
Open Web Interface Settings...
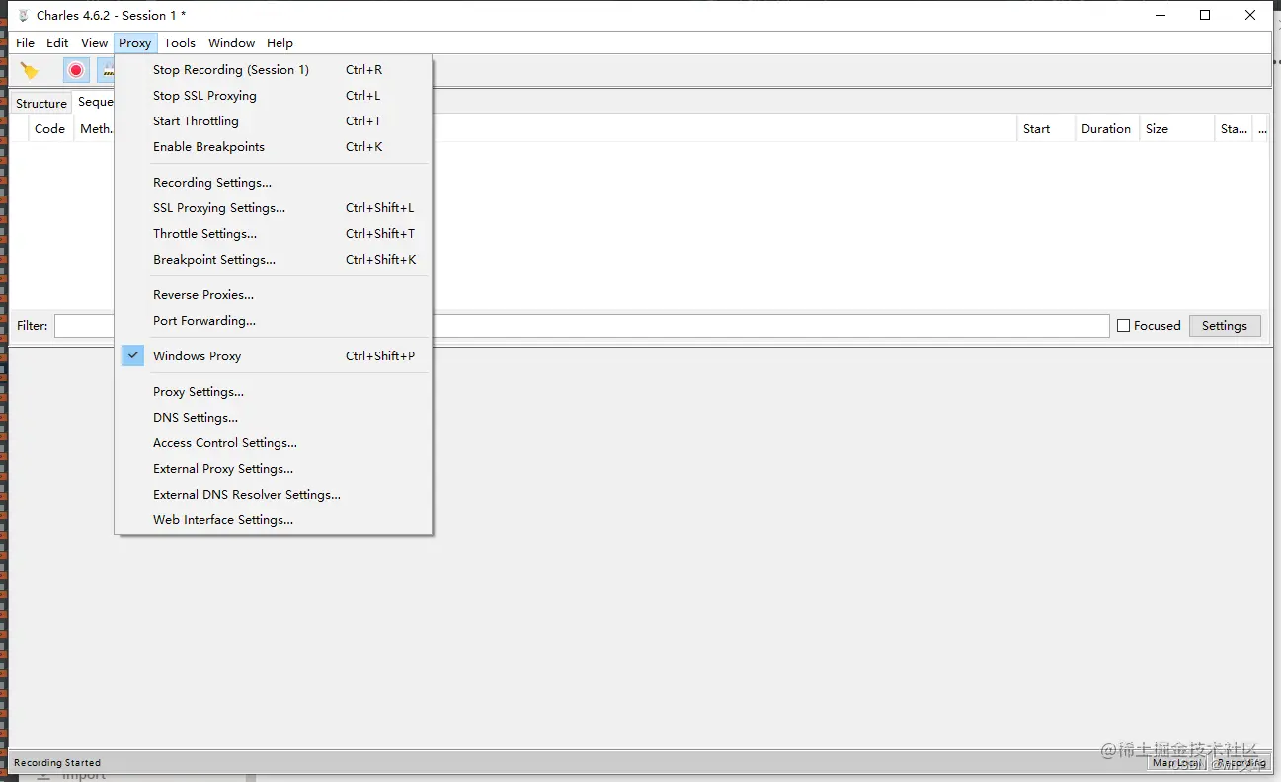click(273, 520)
